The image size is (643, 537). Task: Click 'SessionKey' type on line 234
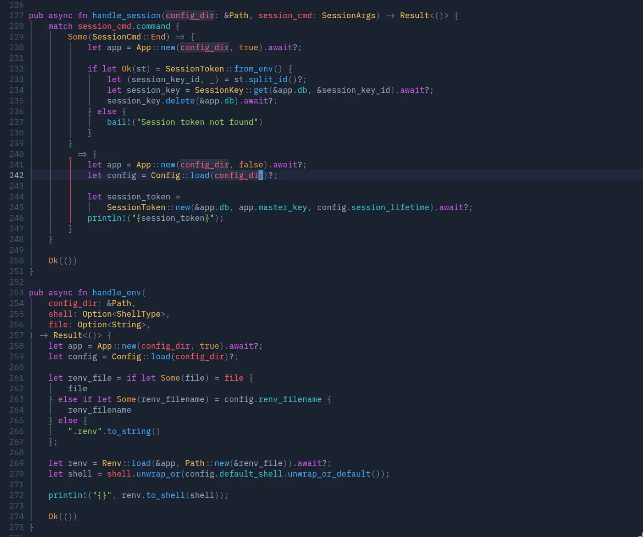click(219, 90)
